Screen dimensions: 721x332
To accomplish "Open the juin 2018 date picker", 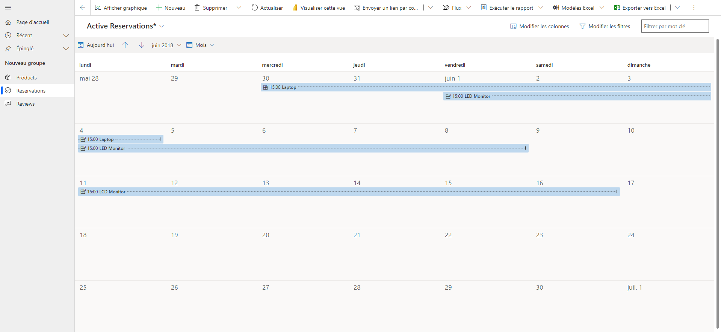I will point(166,45).
